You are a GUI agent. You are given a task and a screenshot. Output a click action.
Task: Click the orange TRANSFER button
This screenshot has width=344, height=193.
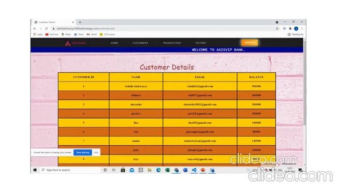coord(249,42)
